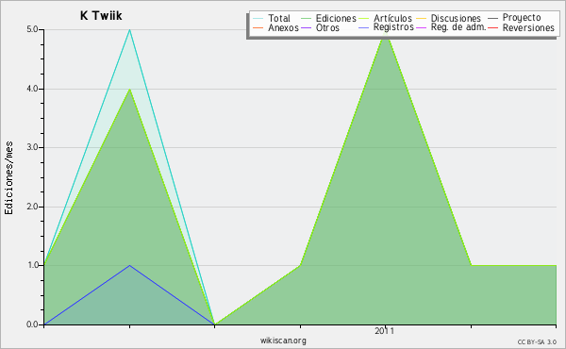Click the cyan Total legend line swatch

click(x=258, y=18)
